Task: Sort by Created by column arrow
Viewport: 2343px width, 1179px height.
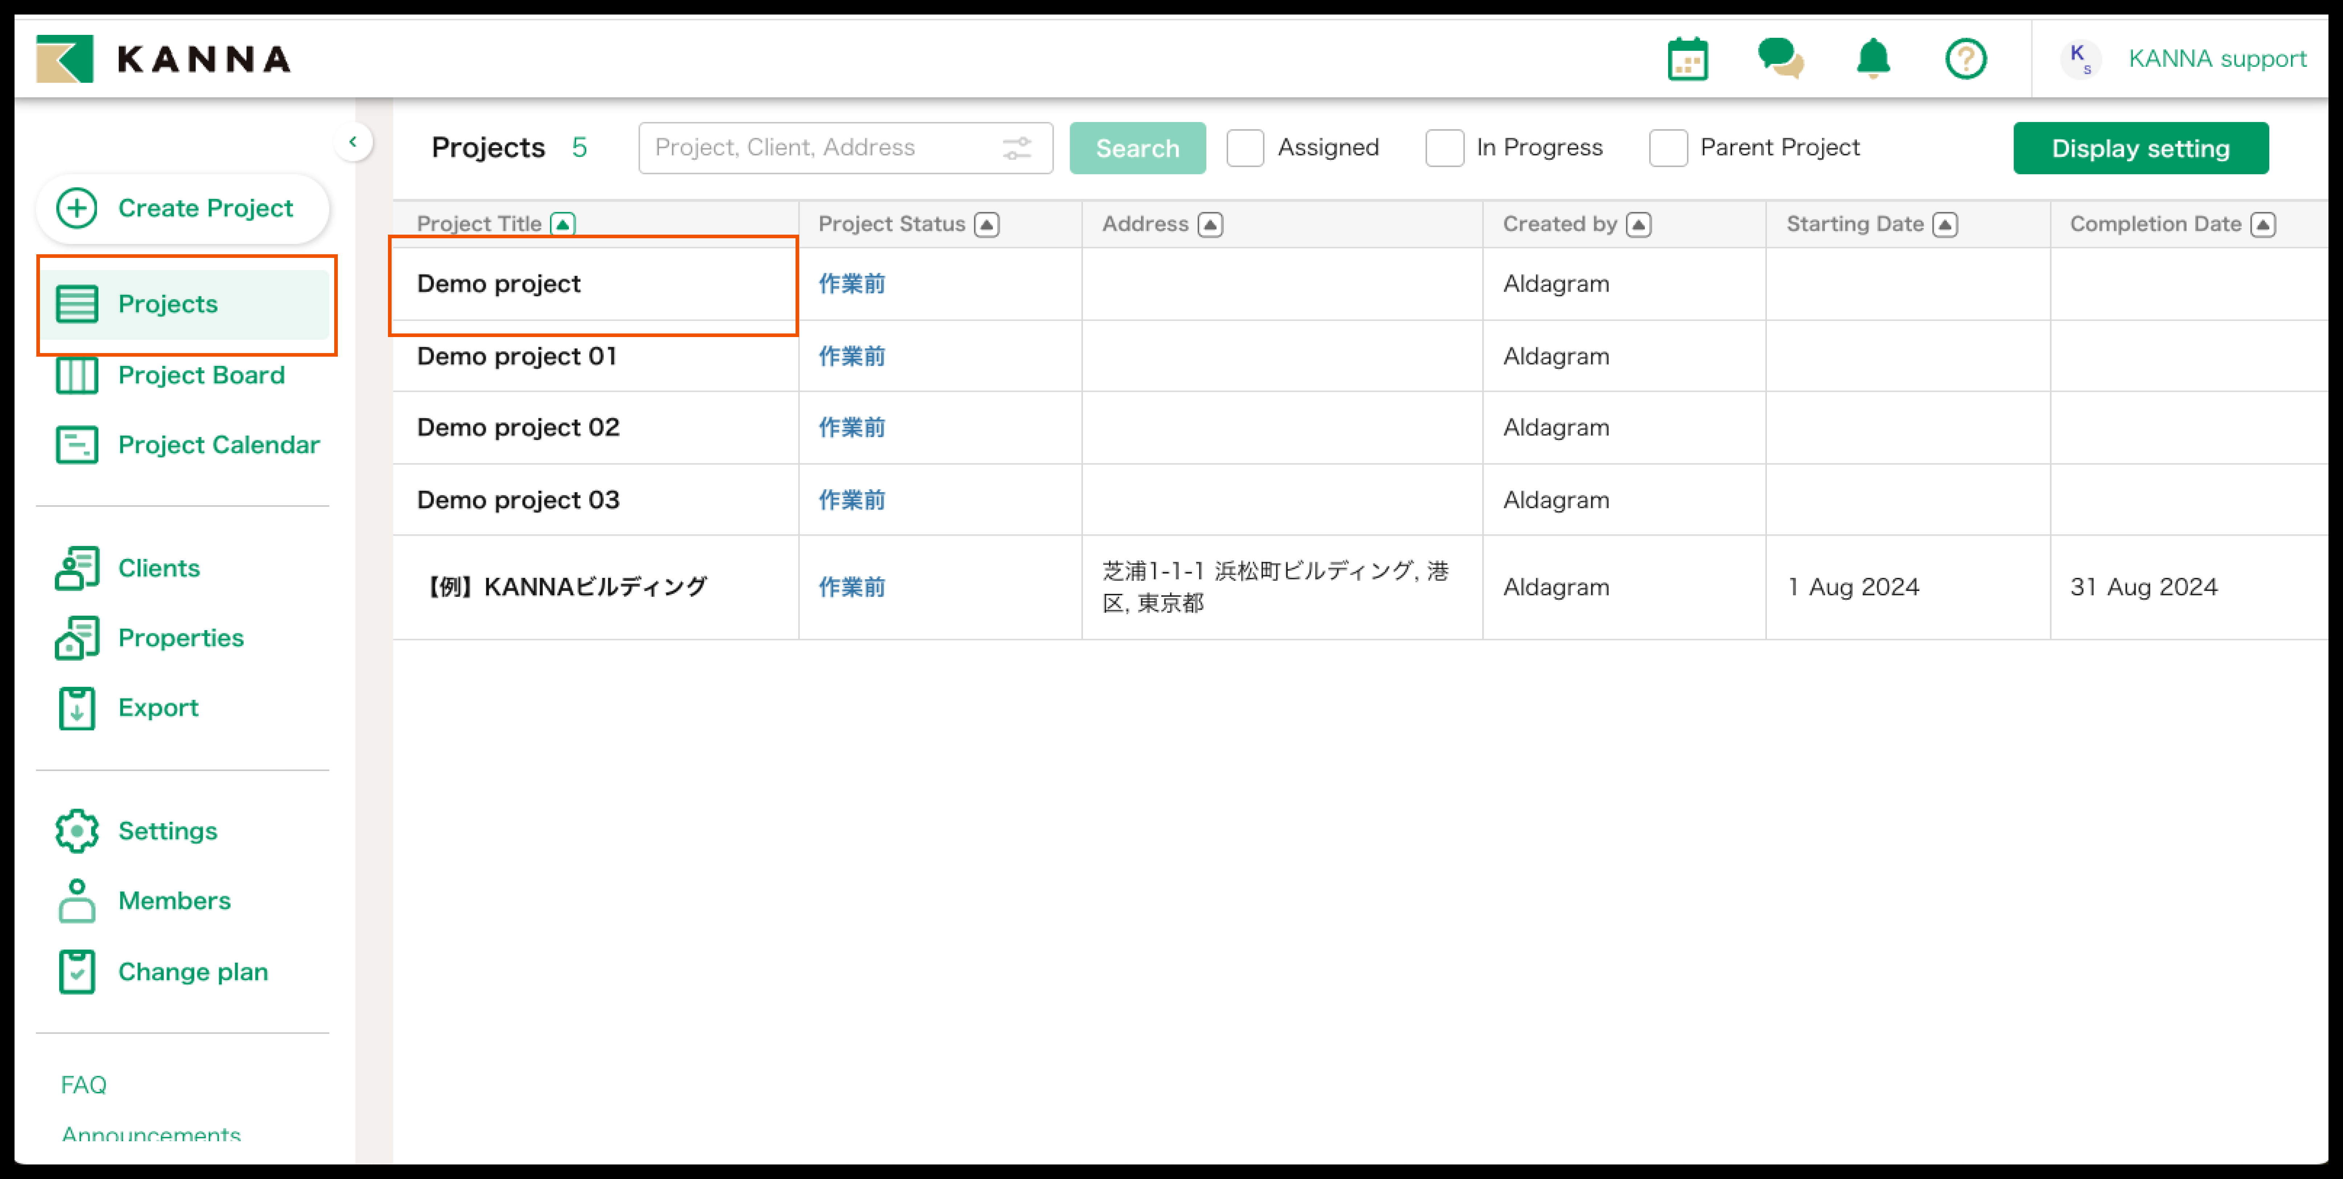Action: point(1638,225)
